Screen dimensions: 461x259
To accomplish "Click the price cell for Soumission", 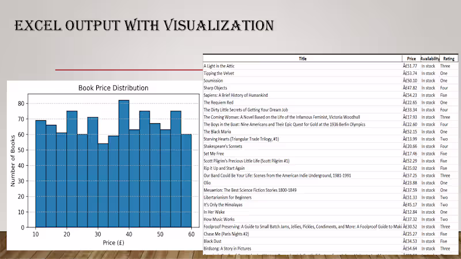I will [411, 81].
